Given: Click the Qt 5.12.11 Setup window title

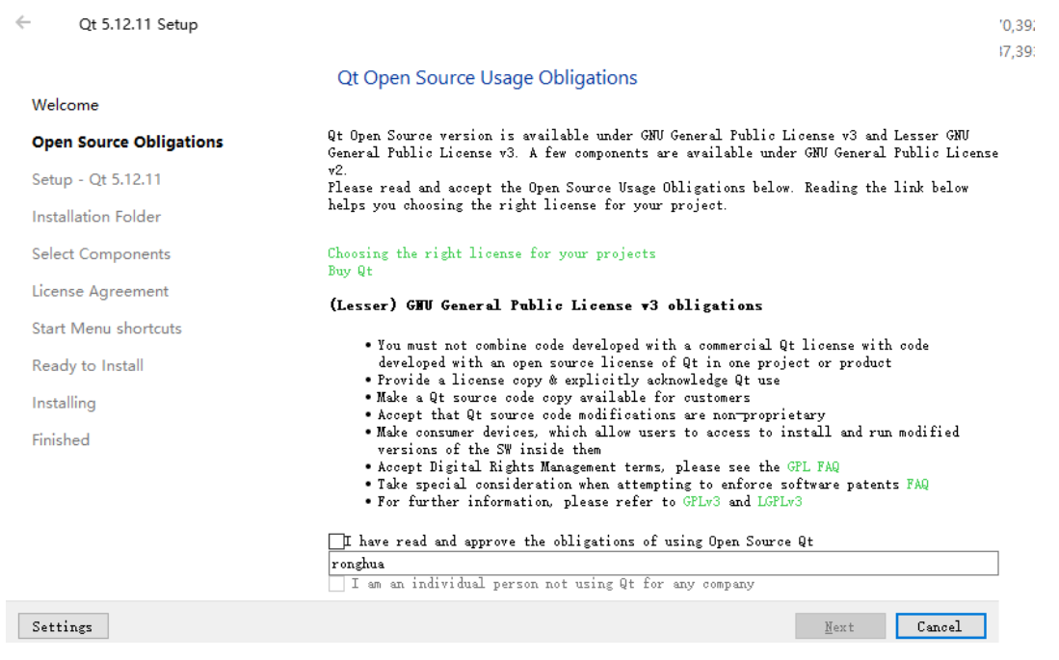Looking at the screenshot, I should click(x=139, y=24).
